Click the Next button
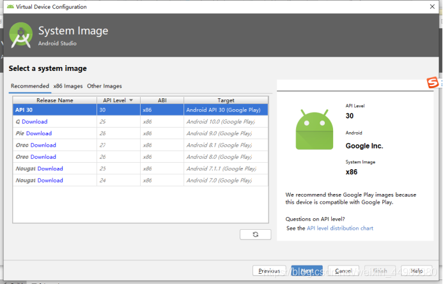Viewport: 443px width, 284px height. pos(307,271)
